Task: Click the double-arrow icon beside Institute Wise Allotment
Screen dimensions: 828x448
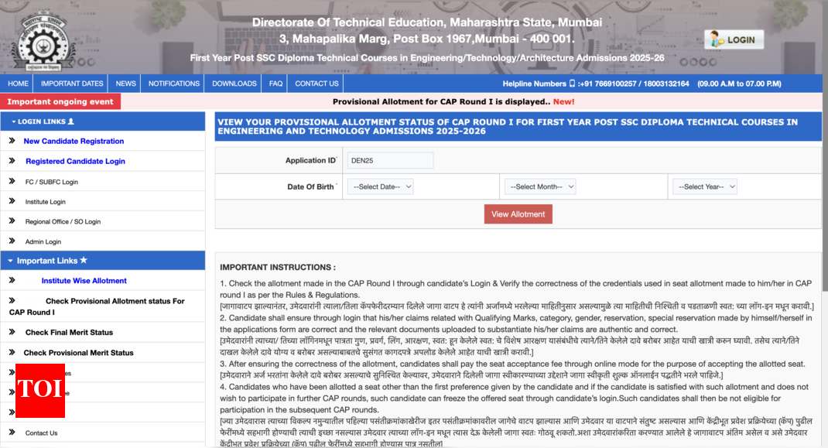Action: point(12,280)
